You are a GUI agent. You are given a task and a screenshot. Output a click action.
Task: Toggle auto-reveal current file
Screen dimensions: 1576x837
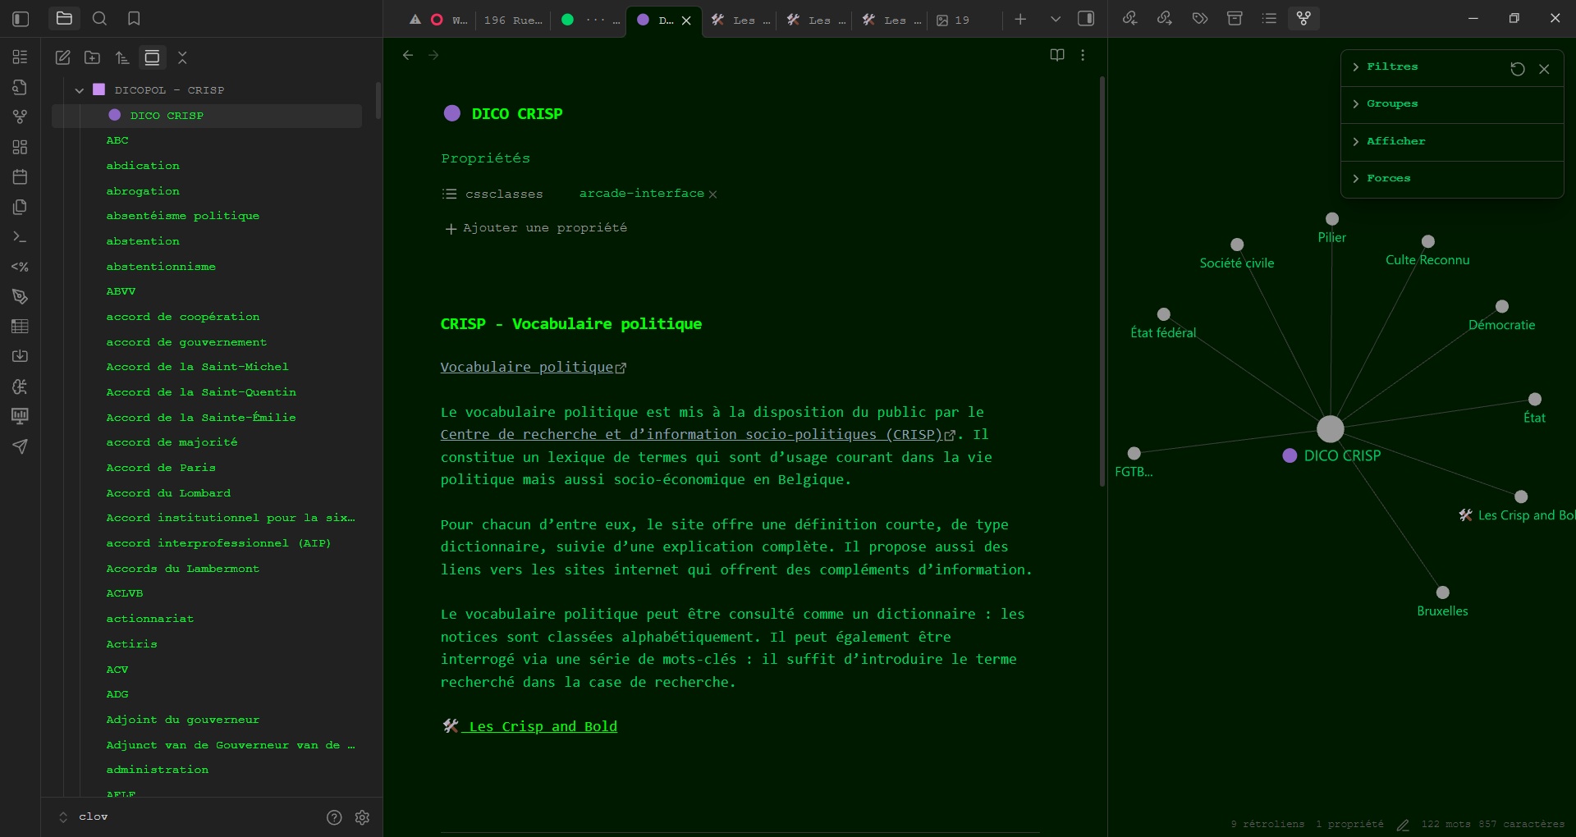click(x=152, y=57)
